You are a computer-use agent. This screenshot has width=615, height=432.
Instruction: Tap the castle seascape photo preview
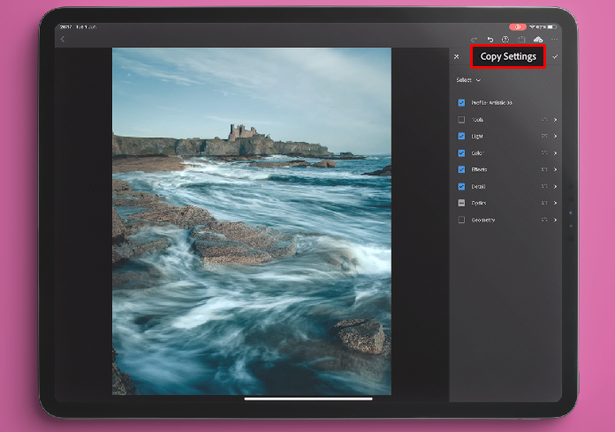pyautogui.click(x=252, y=221)
